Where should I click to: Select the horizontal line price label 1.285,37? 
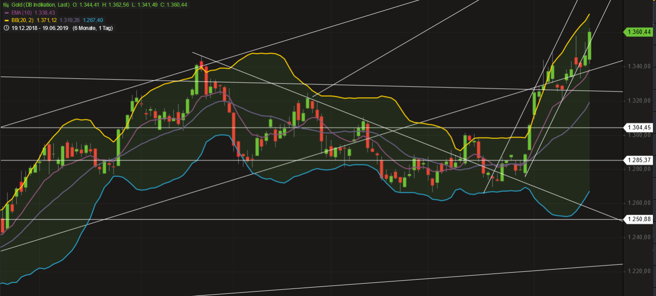pyautogui.click(x=638, y=160)
